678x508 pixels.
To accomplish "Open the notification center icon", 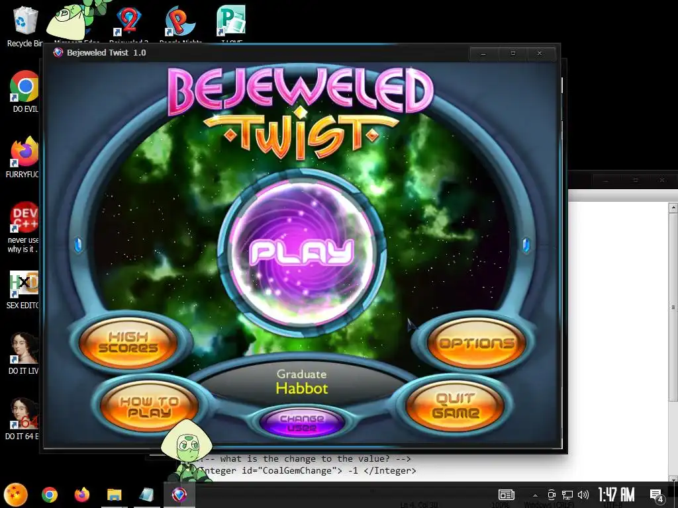I will [x=656, y=495].
